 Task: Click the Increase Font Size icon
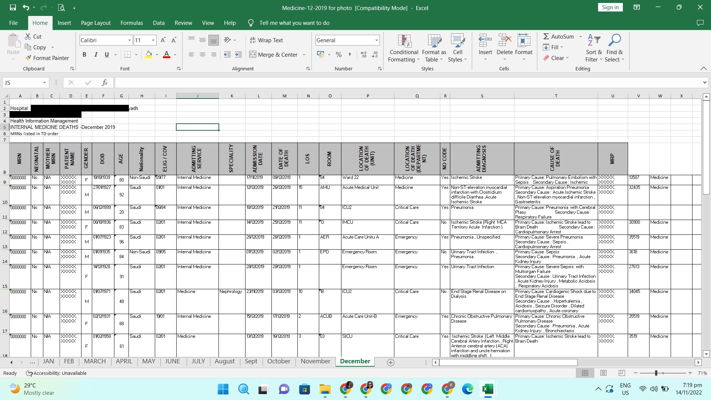tap(163, 40)
